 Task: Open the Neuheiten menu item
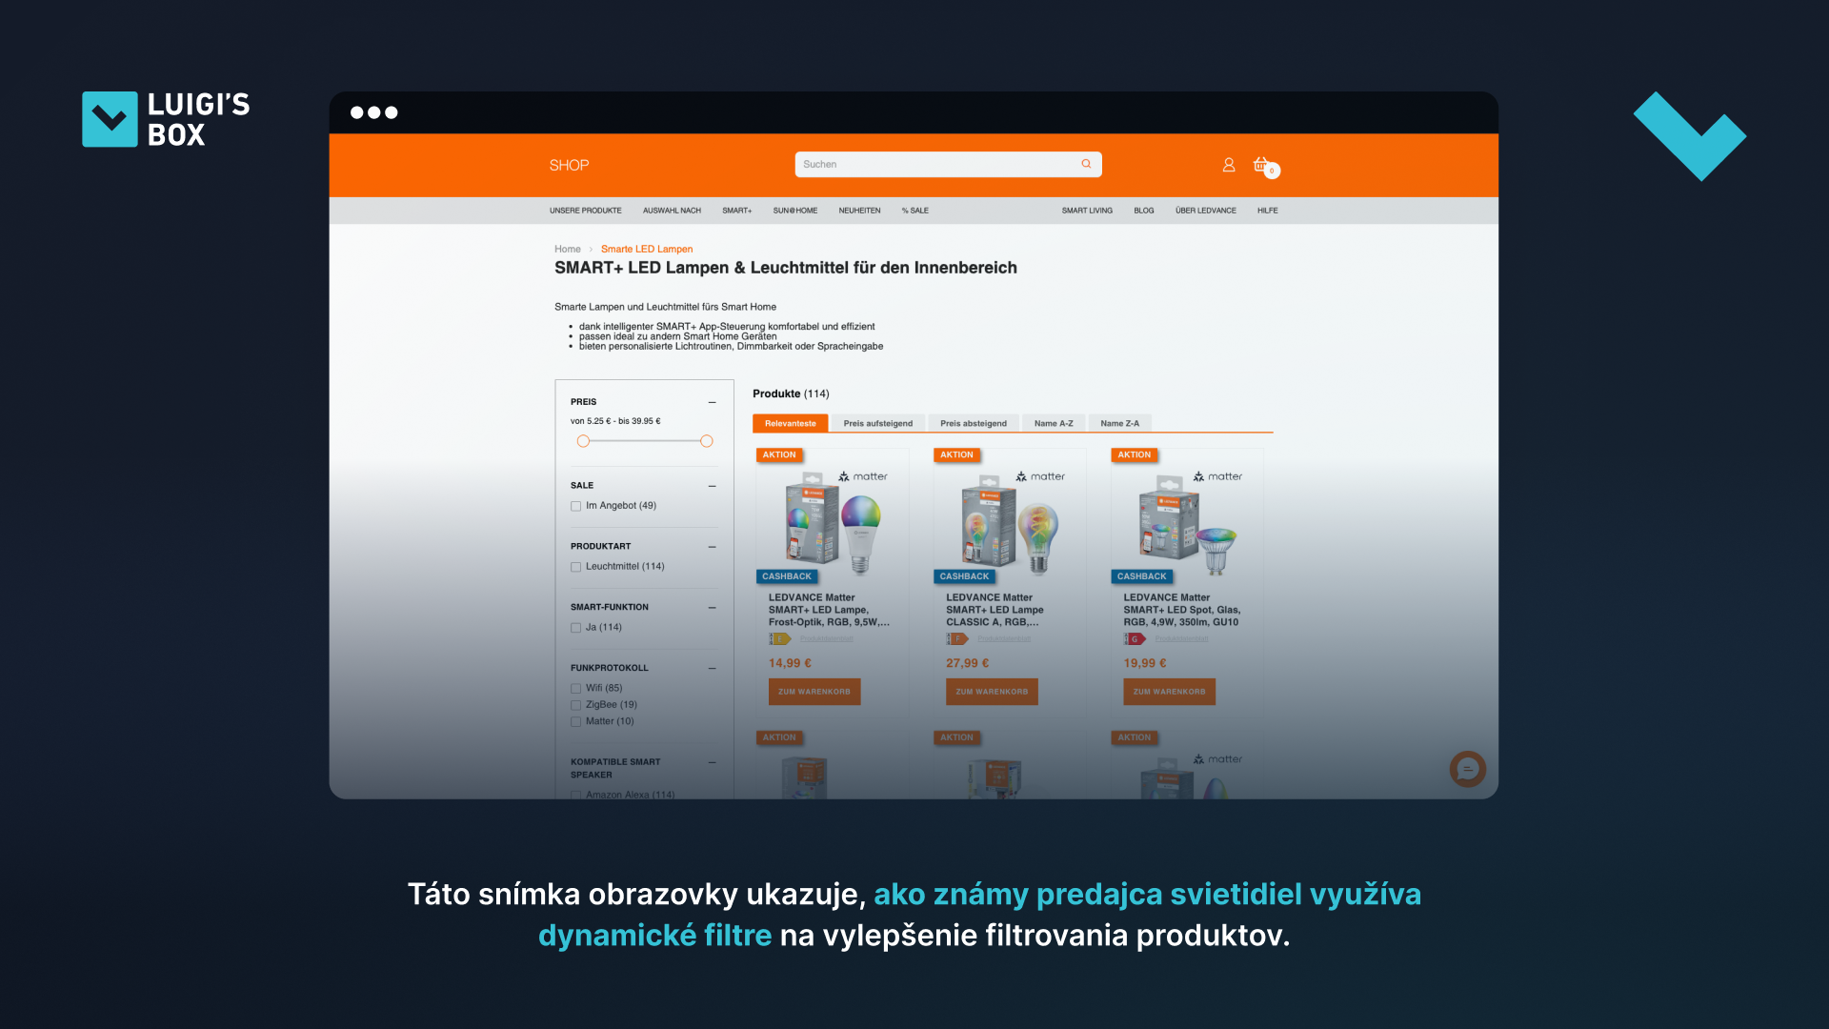859,211
